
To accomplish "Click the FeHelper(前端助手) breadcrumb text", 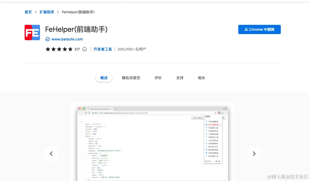I will tap(78, 12).
